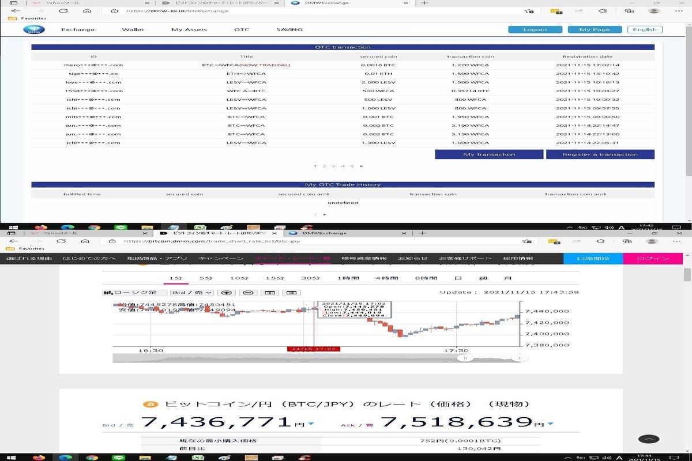The image size is (692, 461).
Task: Open the Exchange menu
Action: [x=78, y=29]
